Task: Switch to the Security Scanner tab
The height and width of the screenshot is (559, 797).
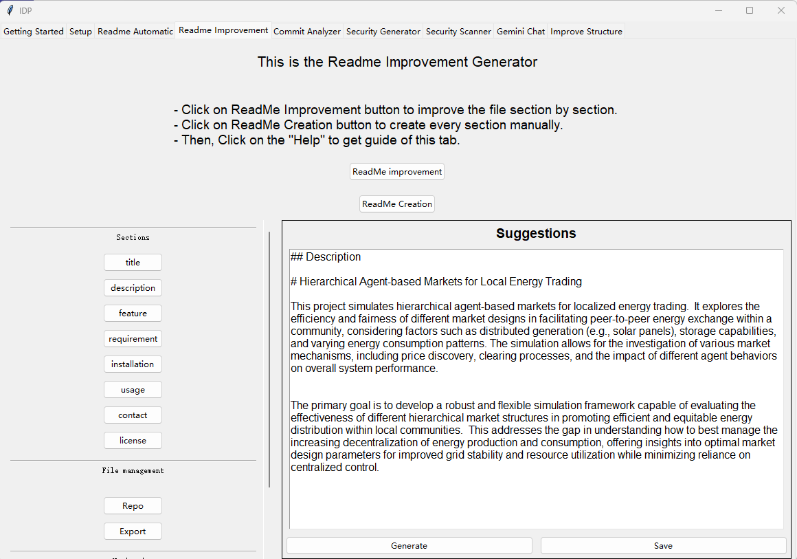Action: pos(458,32)
